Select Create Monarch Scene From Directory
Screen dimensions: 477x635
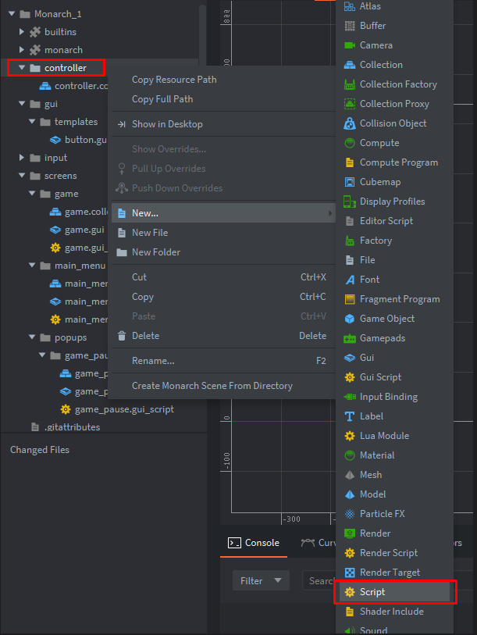212,386
